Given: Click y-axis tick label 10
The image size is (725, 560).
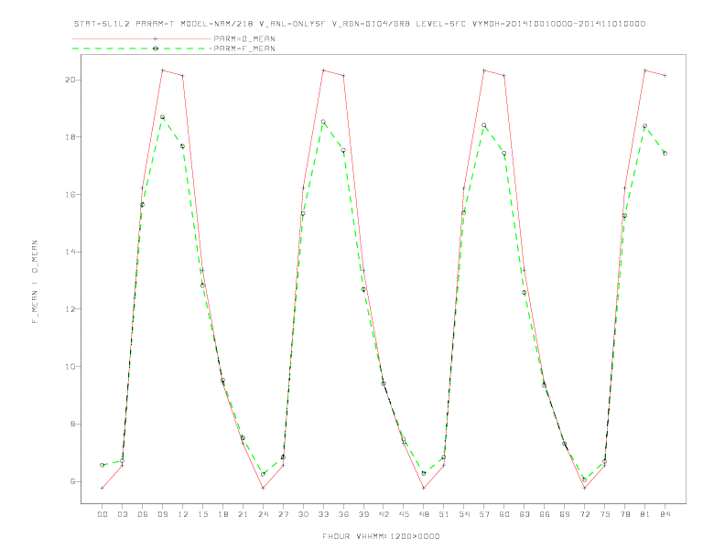Looking at the screenshot, I should (x=70, y=367).
